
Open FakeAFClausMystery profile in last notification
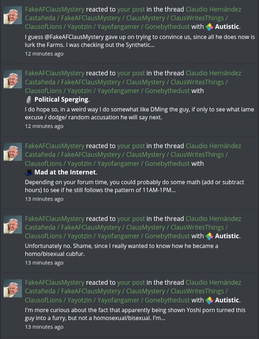pyautogui.click(x=55, y=282)
